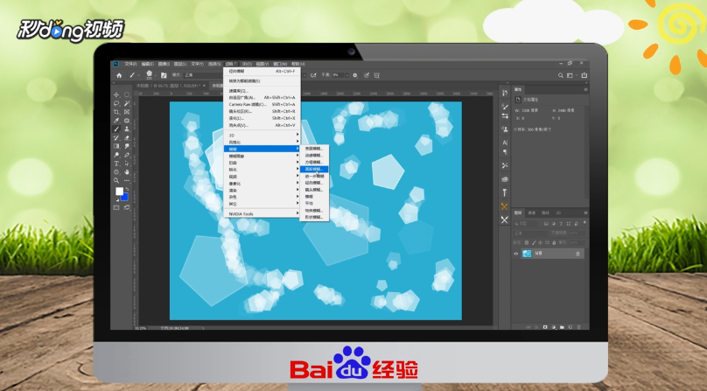Switch to the 通道 tab
Image resolution: width=707 pixels, height=391 pixels.
pos(532,213)
